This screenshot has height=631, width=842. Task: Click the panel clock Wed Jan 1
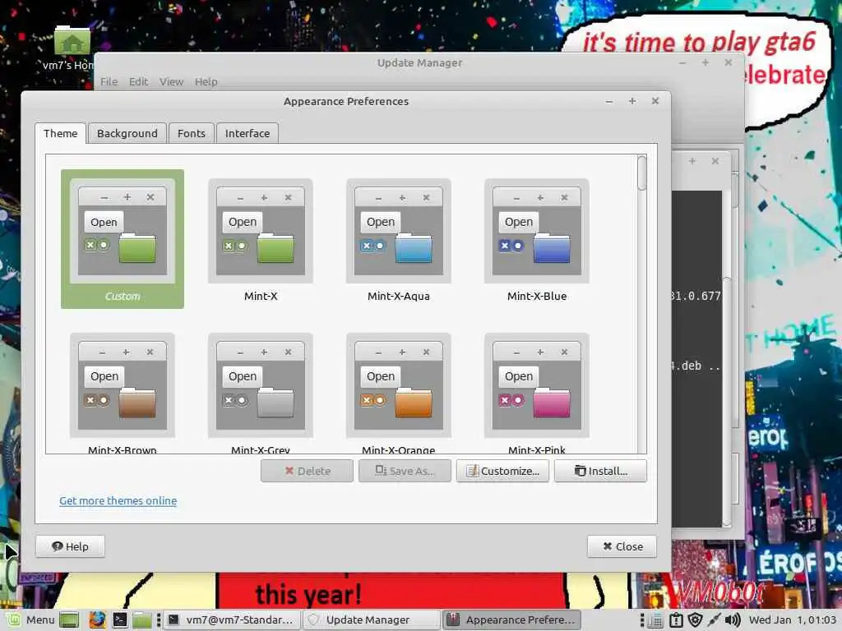[x=793, y=619]
